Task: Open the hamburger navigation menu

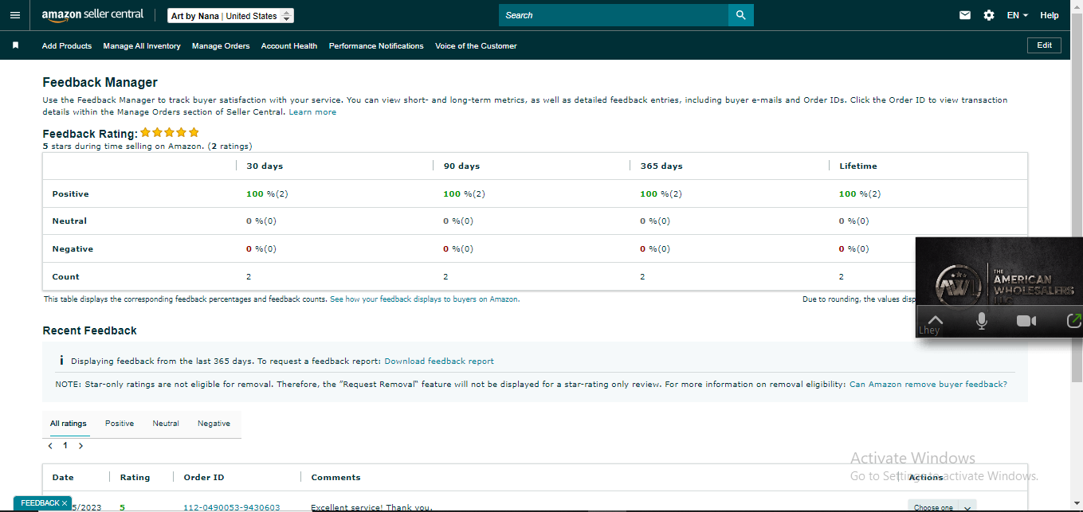Action: [x=15, y=15]
